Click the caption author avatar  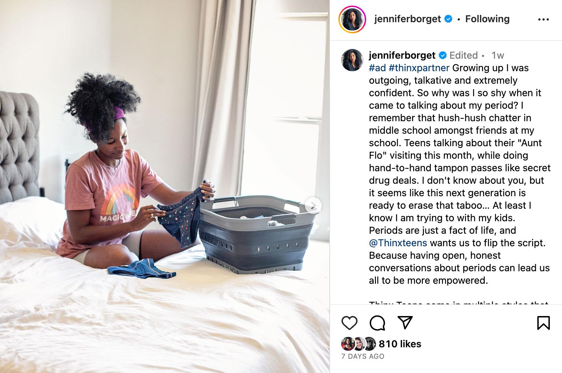[352, 60]
